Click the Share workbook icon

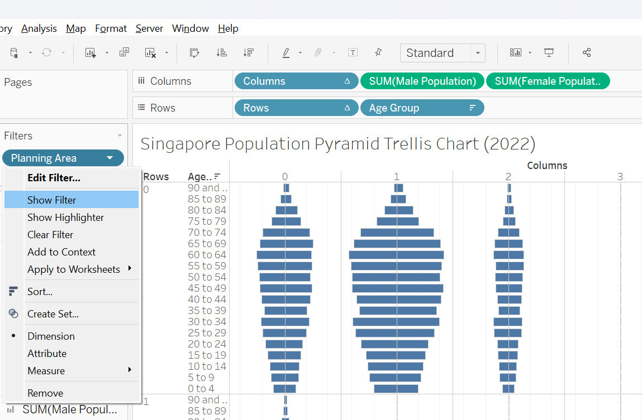tap(587, 53)
